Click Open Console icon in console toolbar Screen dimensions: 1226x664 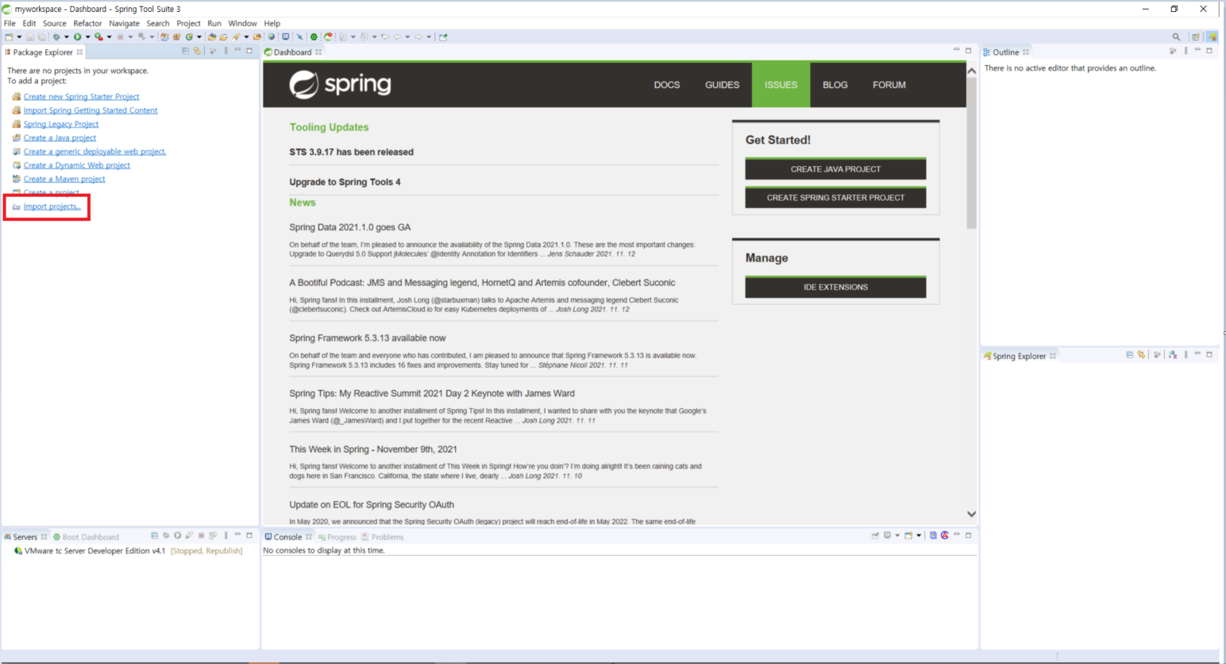[908, 535]
